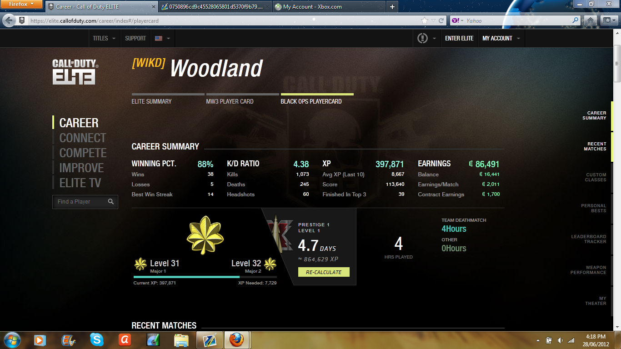
Task: Jump to PERSONAL BESTS section
Action: (x=594, y=208)
